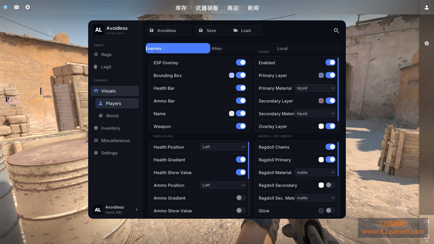
Task: Open the 库存 inventory menu
Action: pyautogui.click(x=181, y=8)
